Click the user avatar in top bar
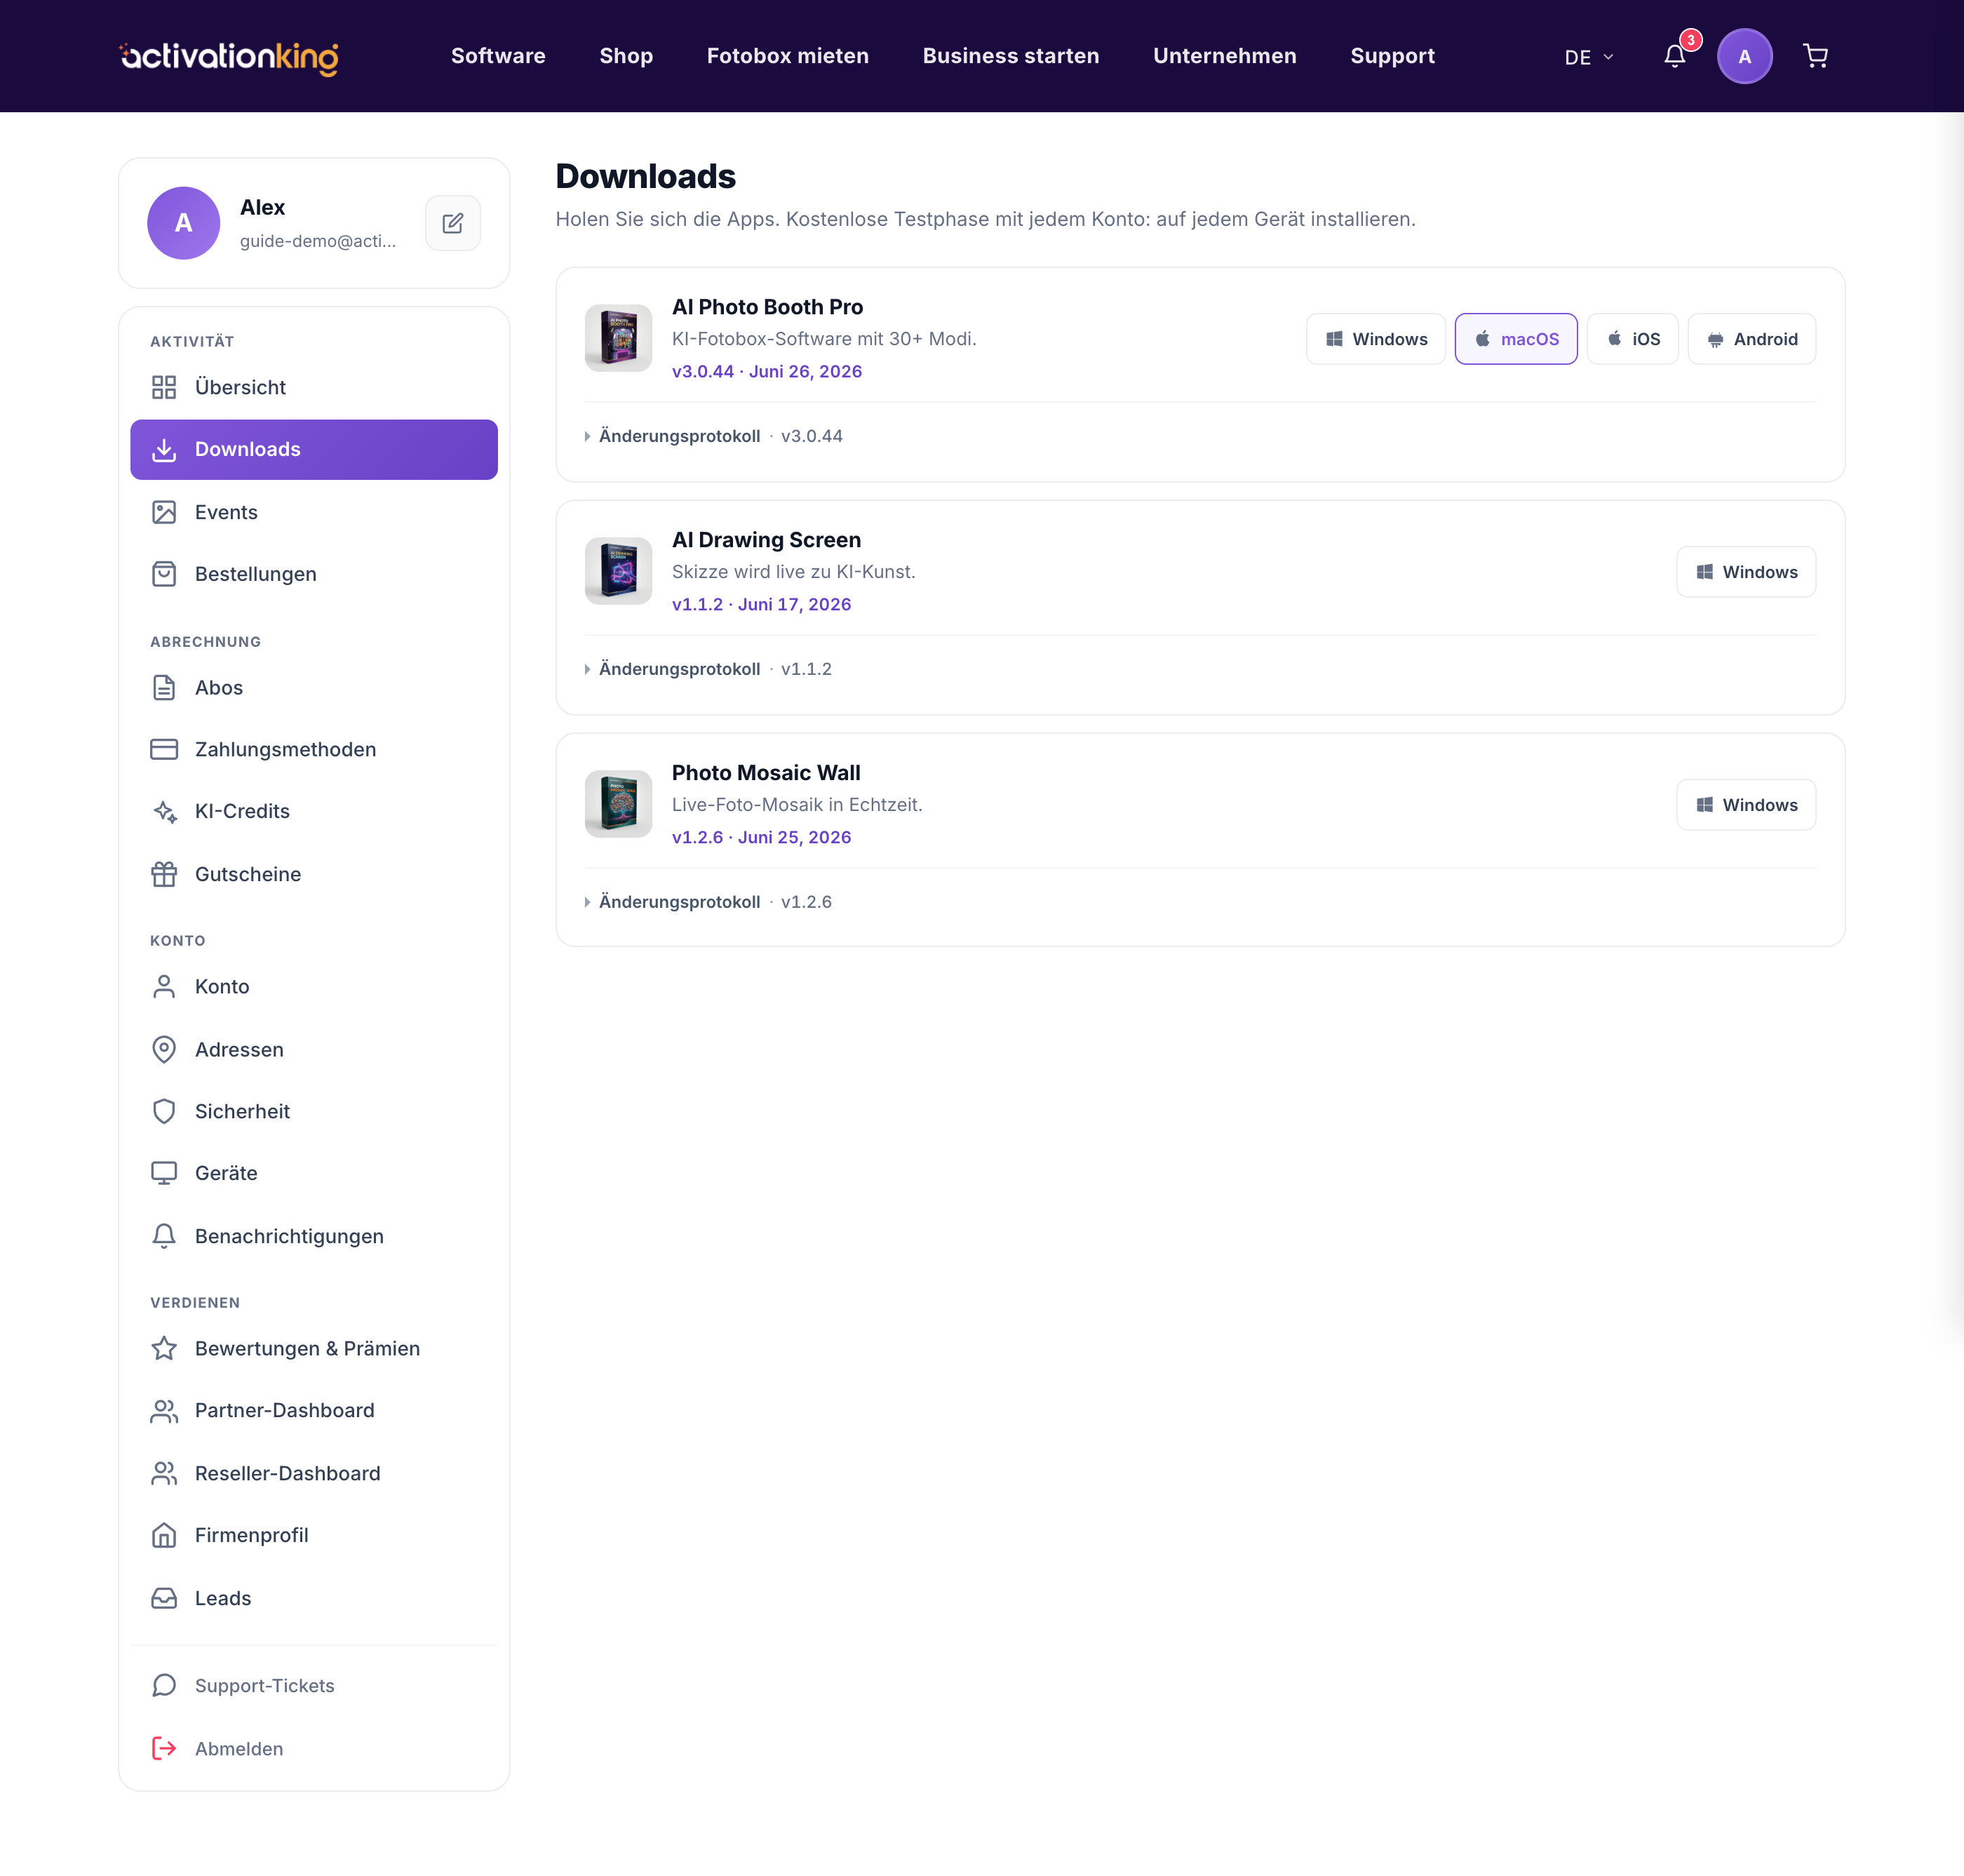The height and width of the screenshot is (1876, 1964). click(x=1744, y=56)
